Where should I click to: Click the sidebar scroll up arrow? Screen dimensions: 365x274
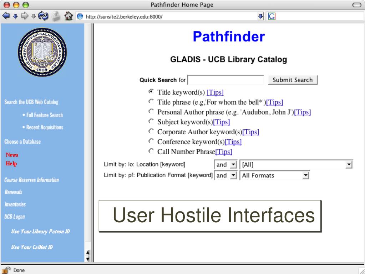[x=88, y=252]
